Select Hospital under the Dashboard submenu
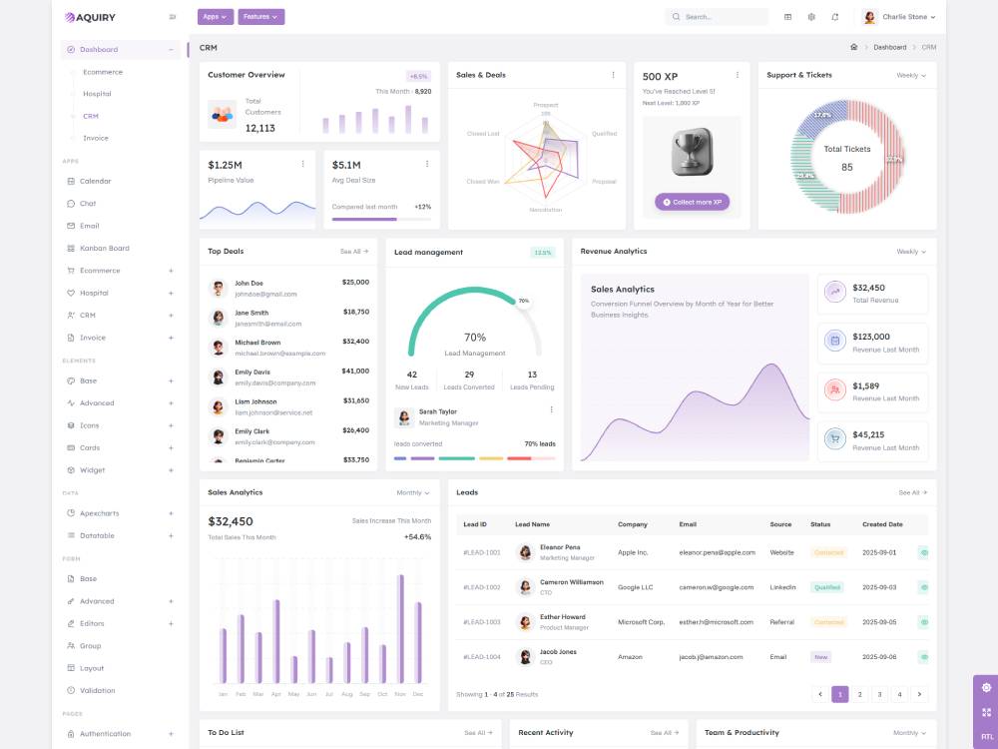The width and height of the screenshot is (998, 749). 97,94
